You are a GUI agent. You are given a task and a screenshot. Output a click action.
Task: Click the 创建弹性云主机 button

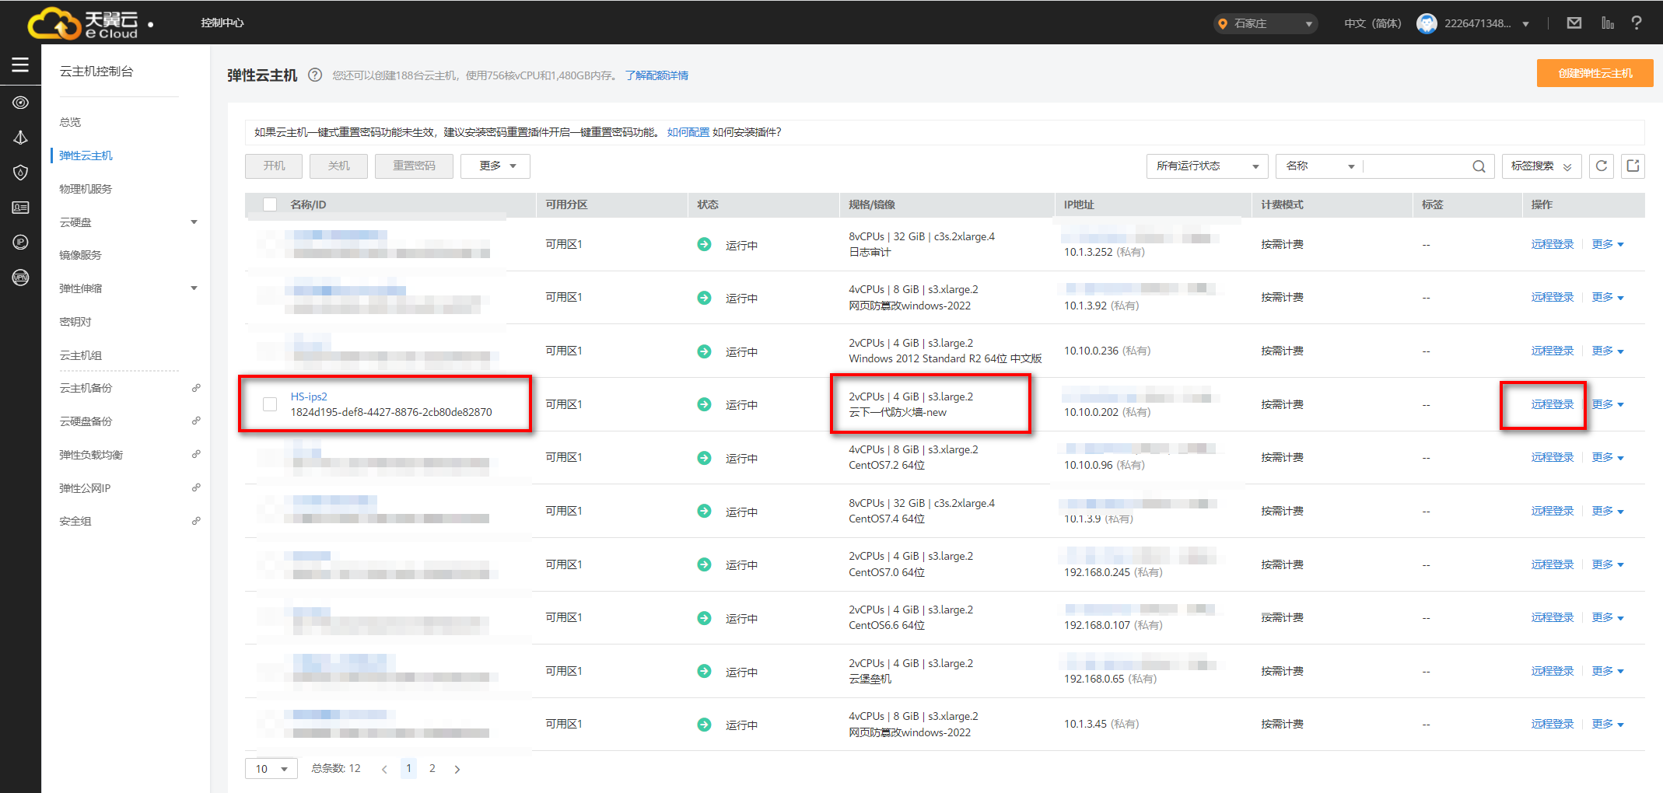click(x=1595, y=73)
